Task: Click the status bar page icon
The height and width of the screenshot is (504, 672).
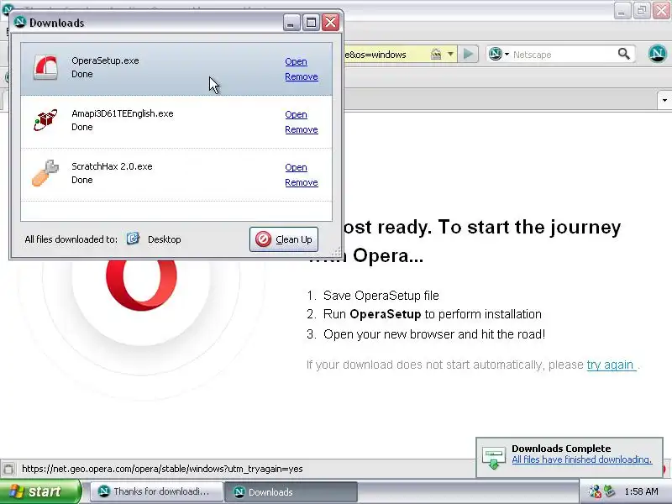Action: coord(8,469)
